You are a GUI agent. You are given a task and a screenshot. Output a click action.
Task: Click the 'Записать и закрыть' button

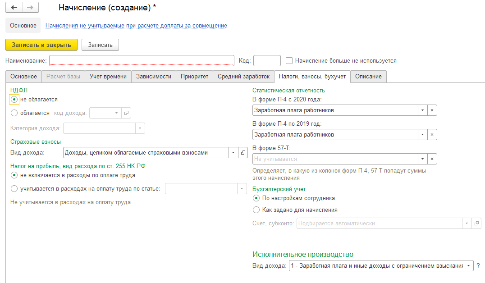tap(41, 45)
